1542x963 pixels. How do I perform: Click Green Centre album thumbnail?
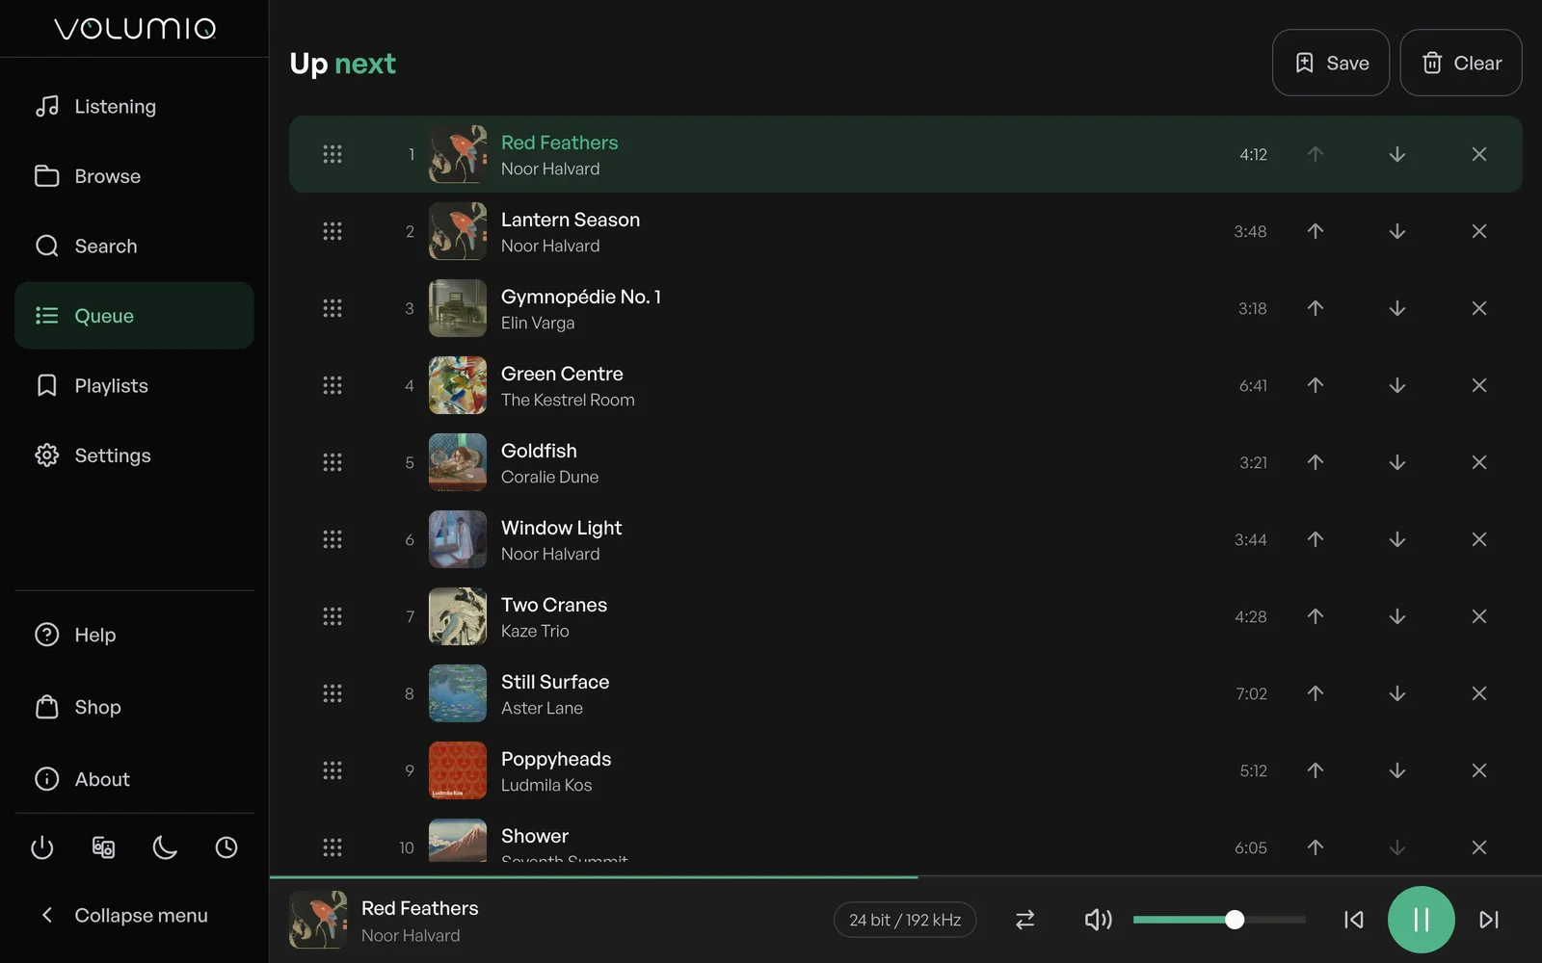pos(458,385)
